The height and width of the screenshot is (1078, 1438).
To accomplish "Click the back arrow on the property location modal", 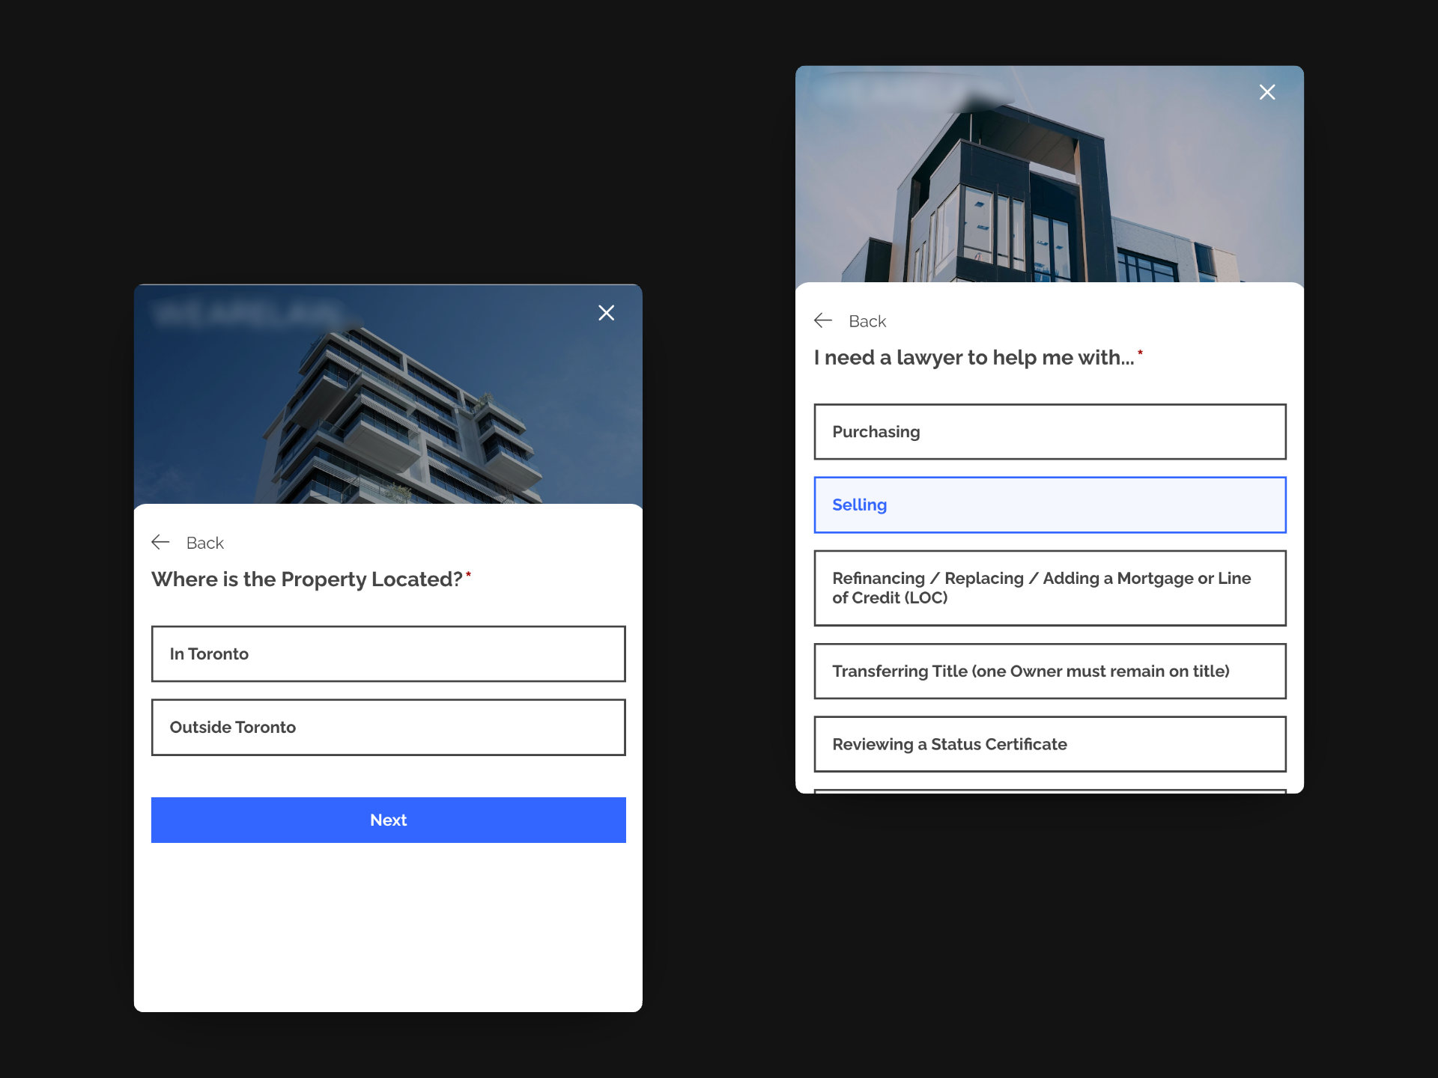I will [160, 542].
